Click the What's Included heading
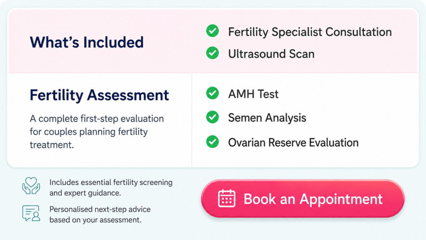The image size is (426, 240). point(87,42)
